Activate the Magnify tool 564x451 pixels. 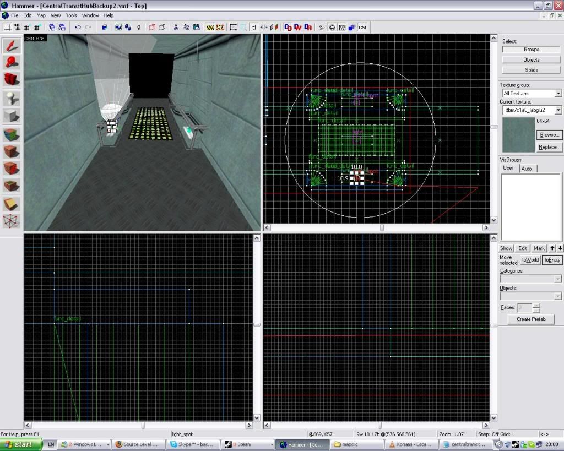pos(12,63)
